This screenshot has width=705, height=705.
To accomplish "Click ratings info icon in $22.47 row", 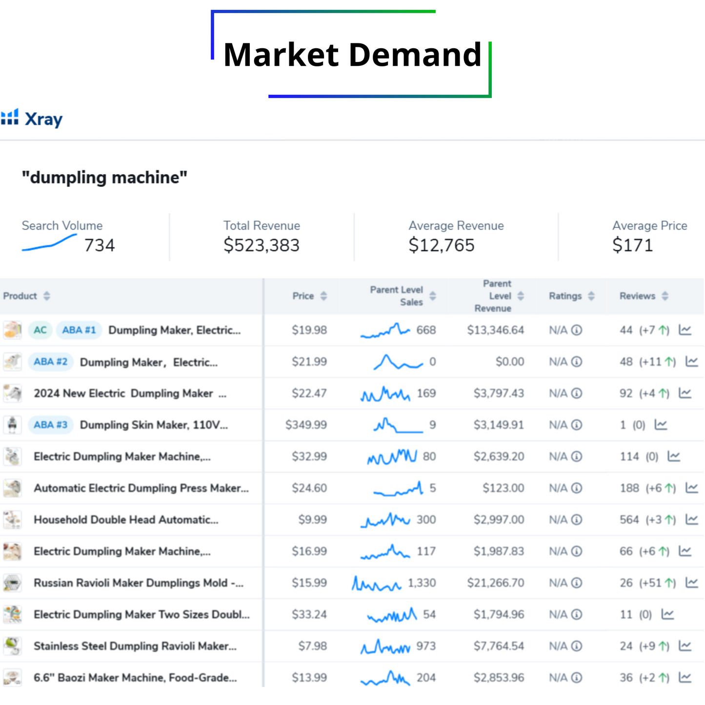I will [577, 393].
